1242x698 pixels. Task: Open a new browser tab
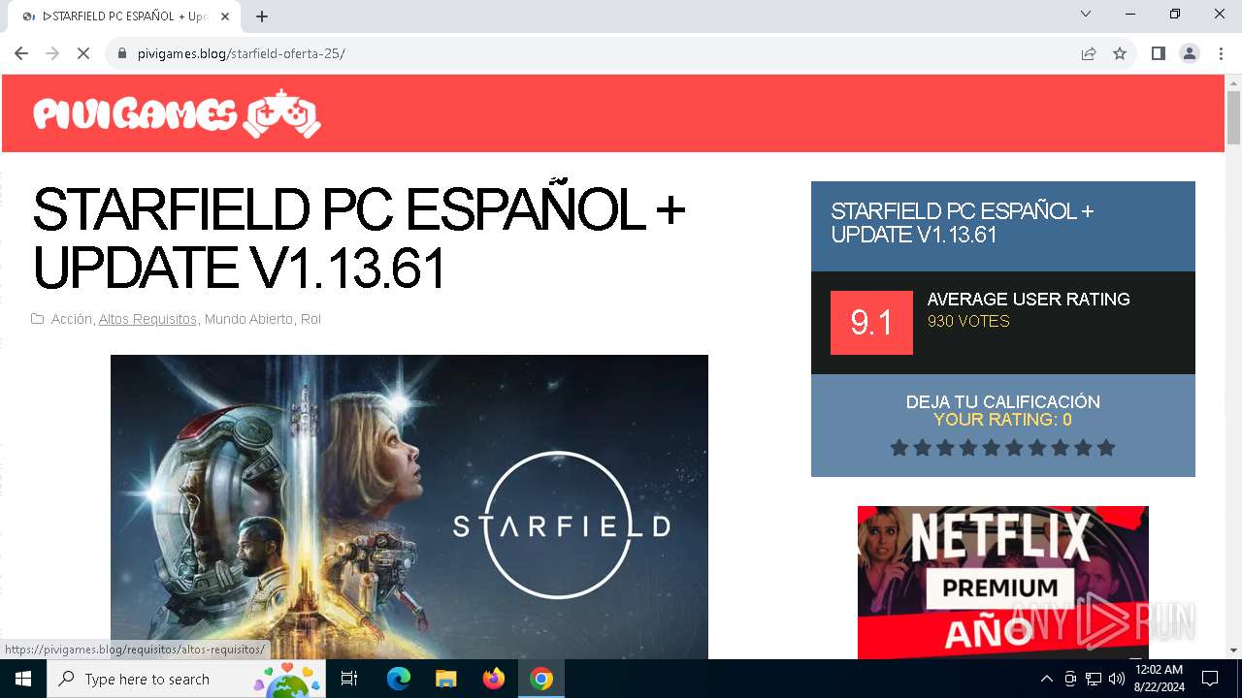click(261, 16)
